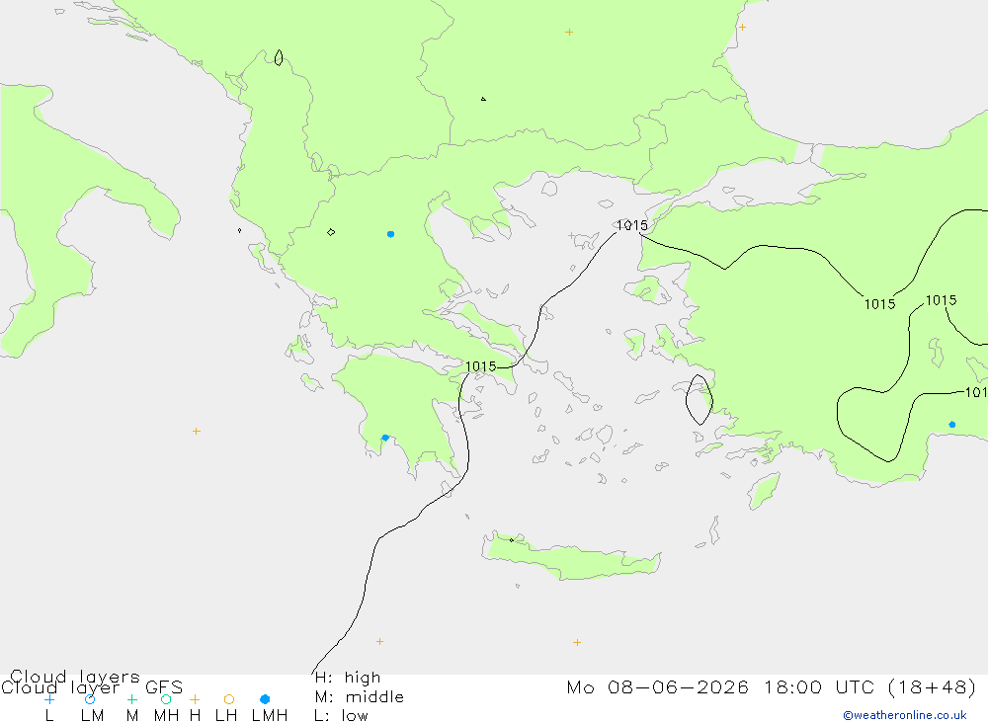Click the orange plus marker southwest of Crete

coord(379,641)
